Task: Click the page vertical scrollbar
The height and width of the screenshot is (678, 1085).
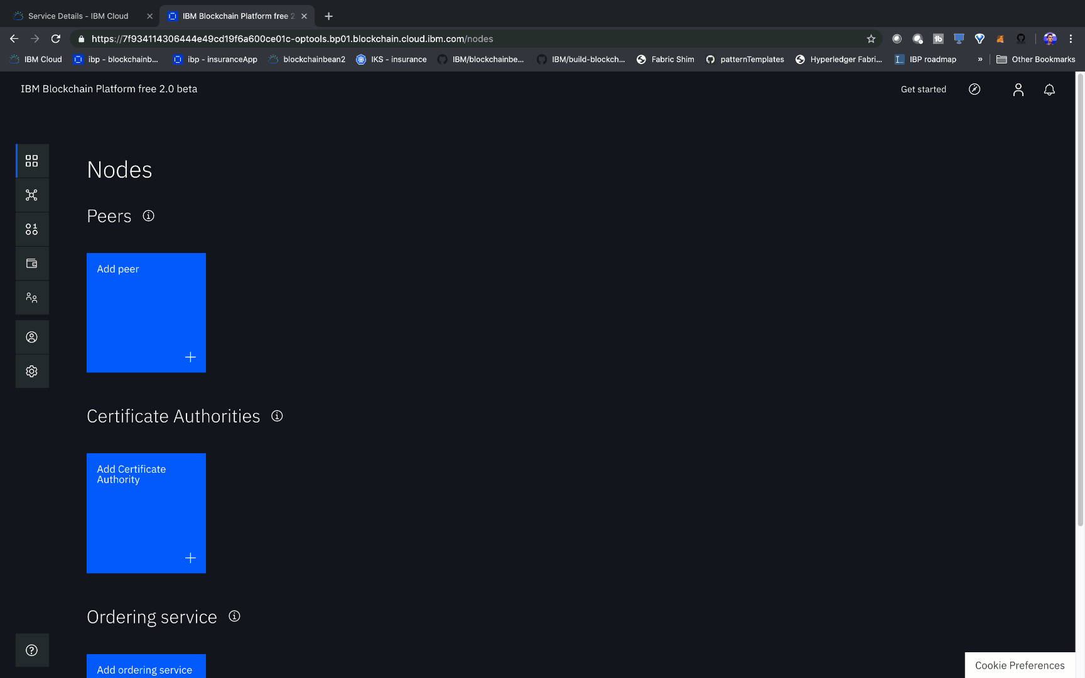Action: [1080, 300]
